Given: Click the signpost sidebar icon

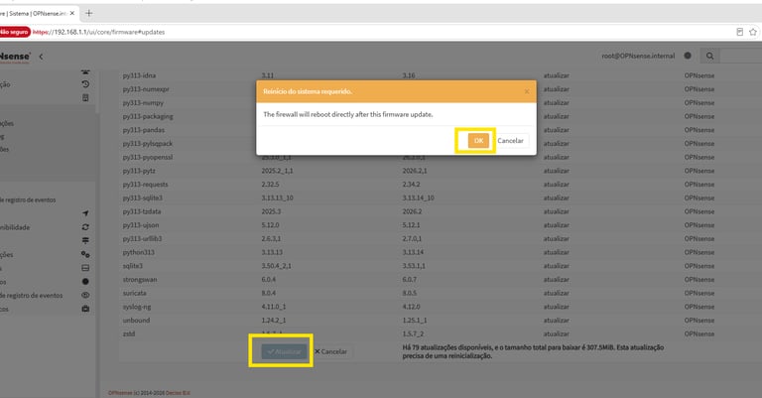Looking at the screenshot, I should click(85, 240).
